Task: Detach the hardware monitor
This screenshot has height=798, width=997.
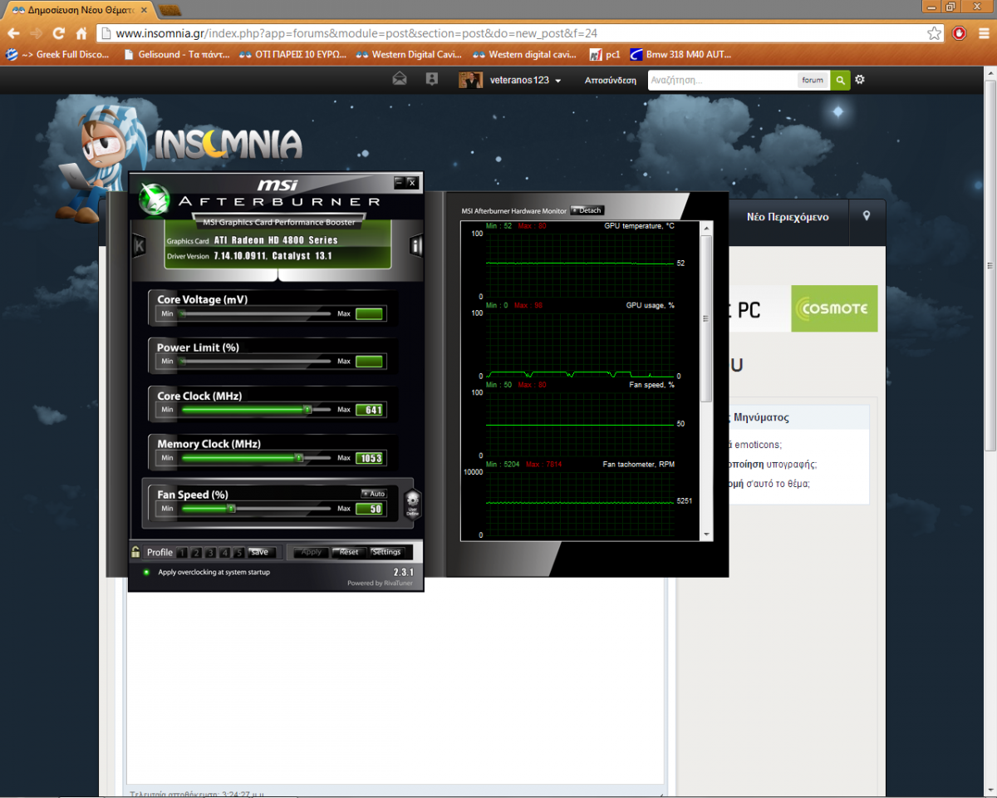Action: click(x=587, y=210)
